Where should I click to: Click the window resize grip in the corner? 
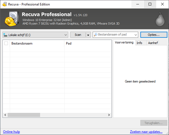tap(167, 133)
